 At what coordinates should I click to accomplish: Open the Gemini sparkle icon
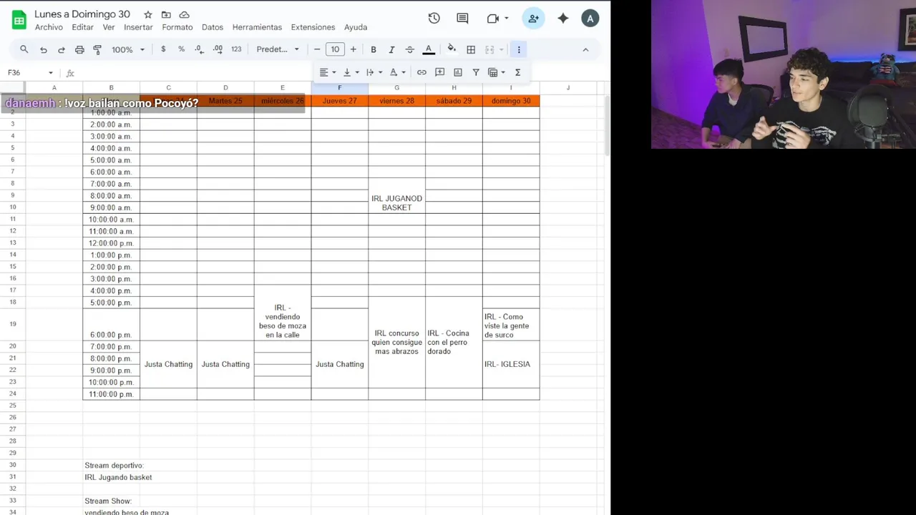[x=563, y=19]
